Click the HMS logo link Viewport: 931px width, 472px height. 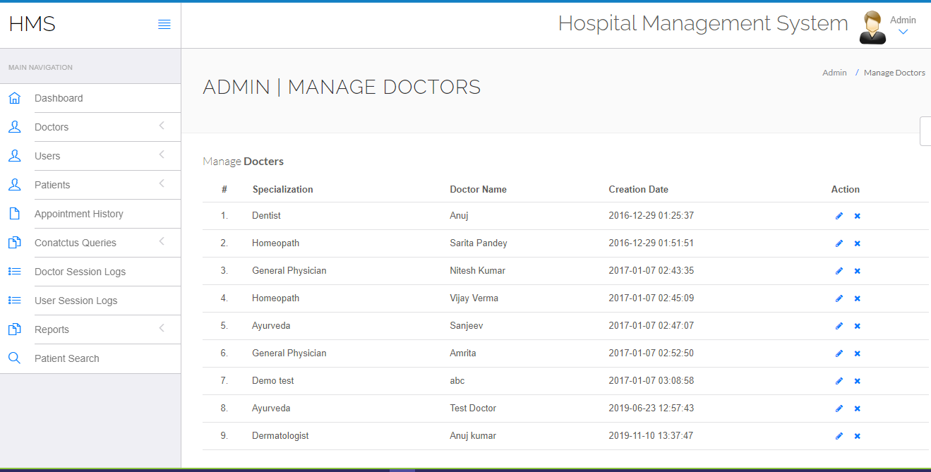(x=32, y=24)
